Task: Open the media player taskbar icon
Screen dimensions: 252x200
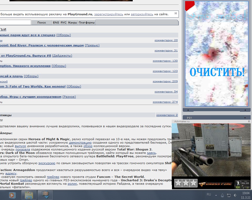Action: pos(12,195)
